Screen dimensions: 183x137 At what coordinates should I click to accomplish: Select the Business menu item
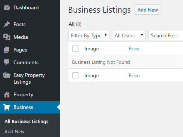coord(30,107)
